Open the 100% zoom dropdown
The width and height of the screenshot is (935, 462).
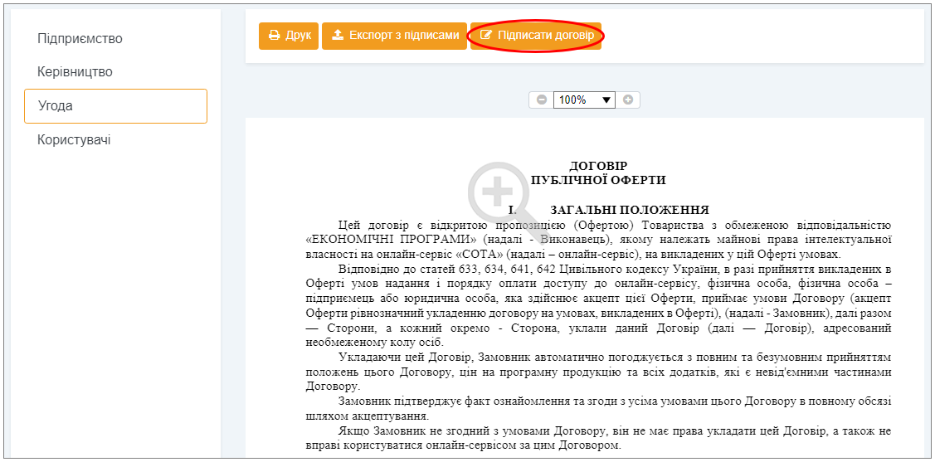coord(584,100)
